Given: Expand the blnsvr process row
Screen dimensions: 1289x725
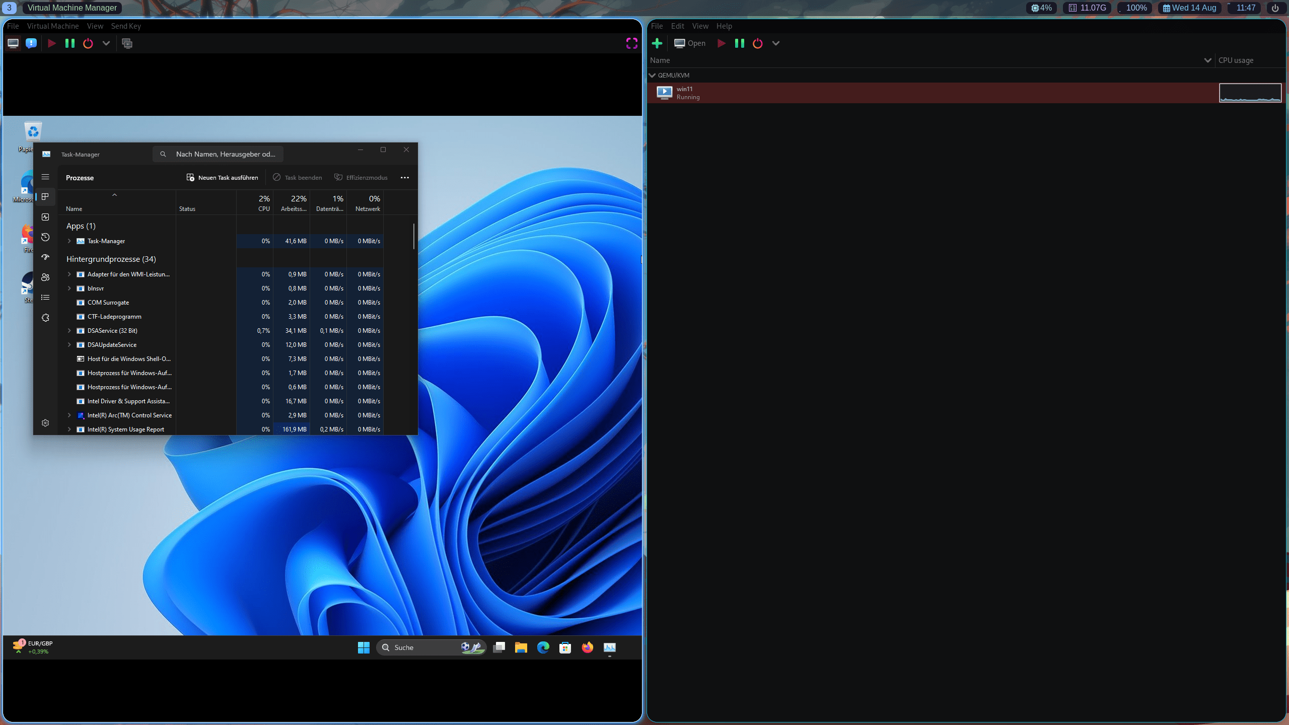Looking at the screenshot, I should 69,288.
